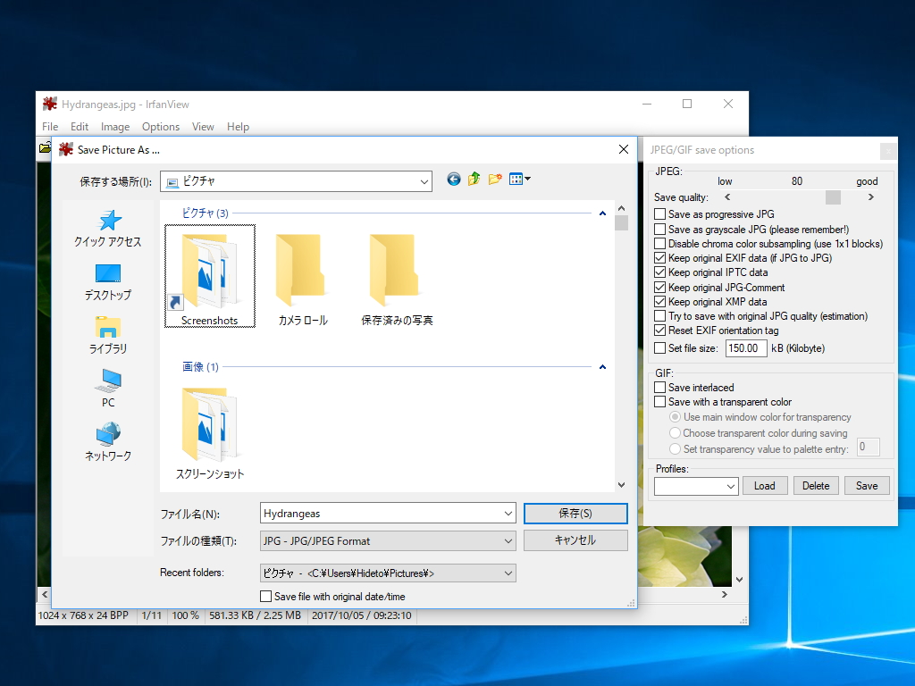Click IrfanView horizontal scroll left arrow
Screen dimensions: 915x686
pos(45,594)
